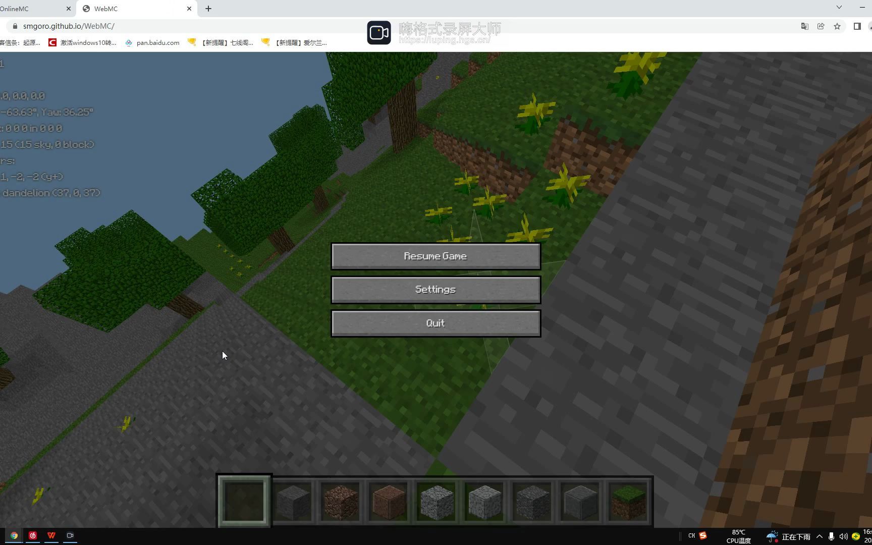Click the Resume Game button
872x545 pixels.
[x=435, y=256]
